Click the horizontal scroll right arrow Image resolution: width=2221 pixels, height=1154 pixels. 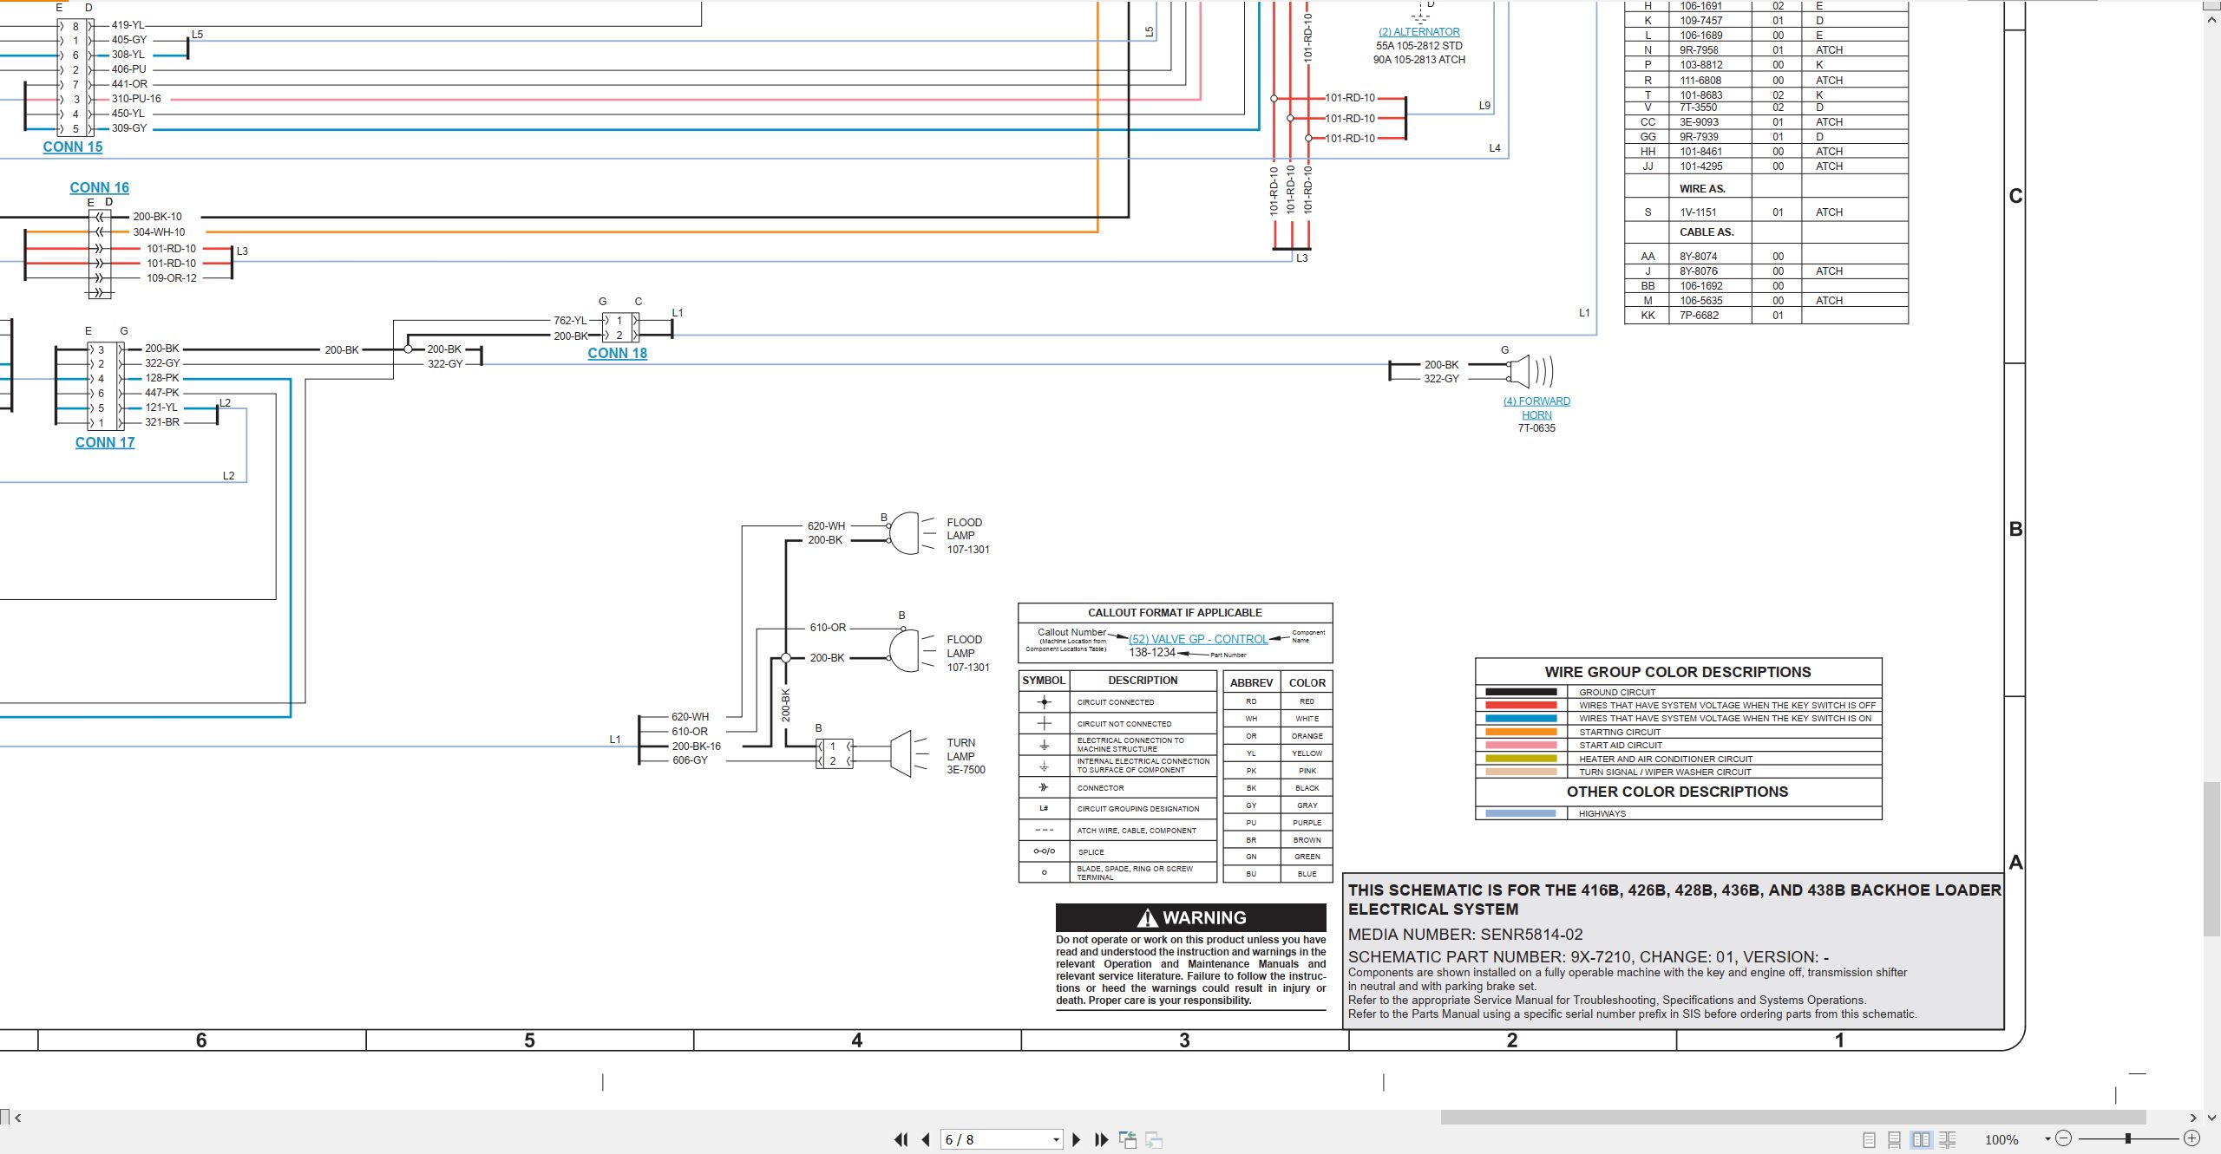[2193, 1118]
